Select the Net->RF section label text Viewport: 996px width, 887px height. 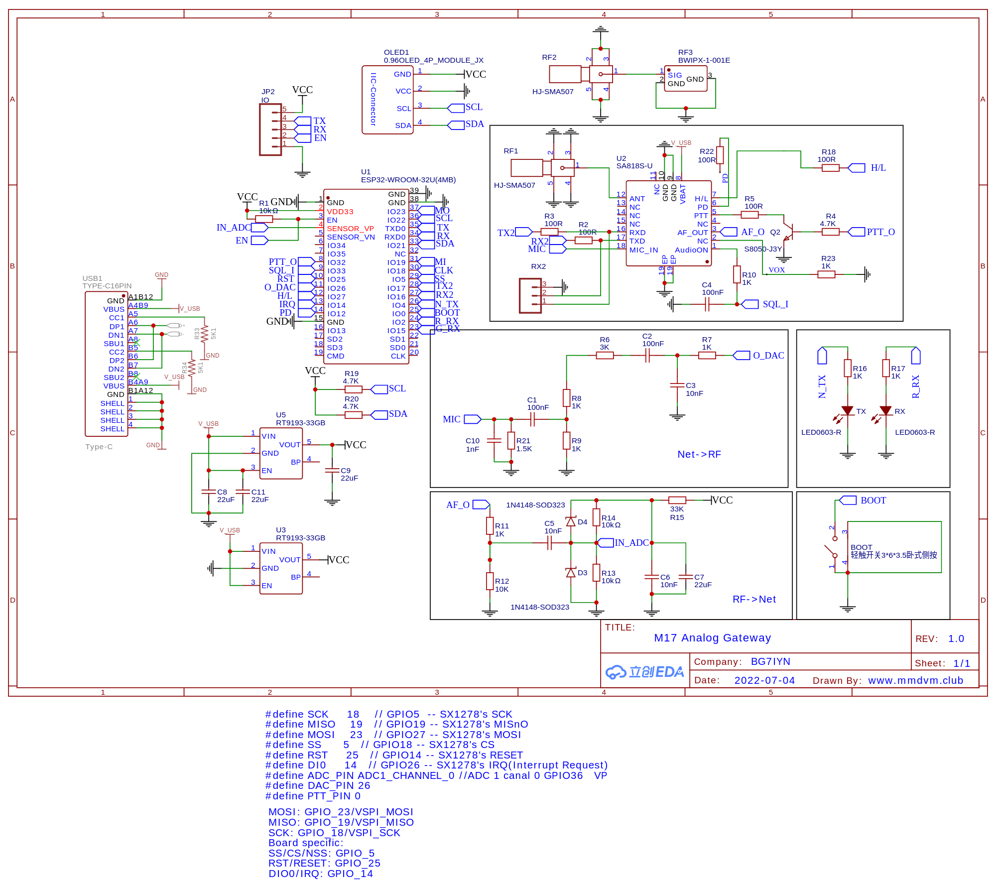[x=699, y=454]
